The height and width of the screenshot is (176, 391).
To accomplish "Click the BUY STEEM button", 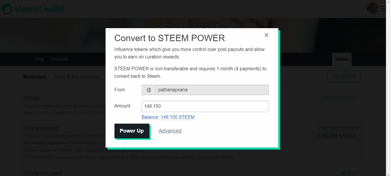I will pos(344,77).
